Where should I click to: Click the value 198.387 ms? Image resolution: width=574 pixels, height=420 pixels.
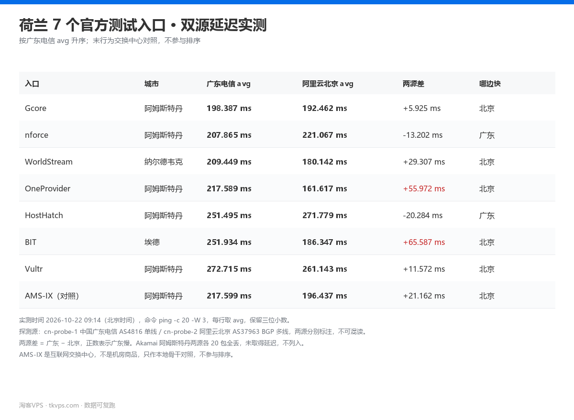(229, 108)
